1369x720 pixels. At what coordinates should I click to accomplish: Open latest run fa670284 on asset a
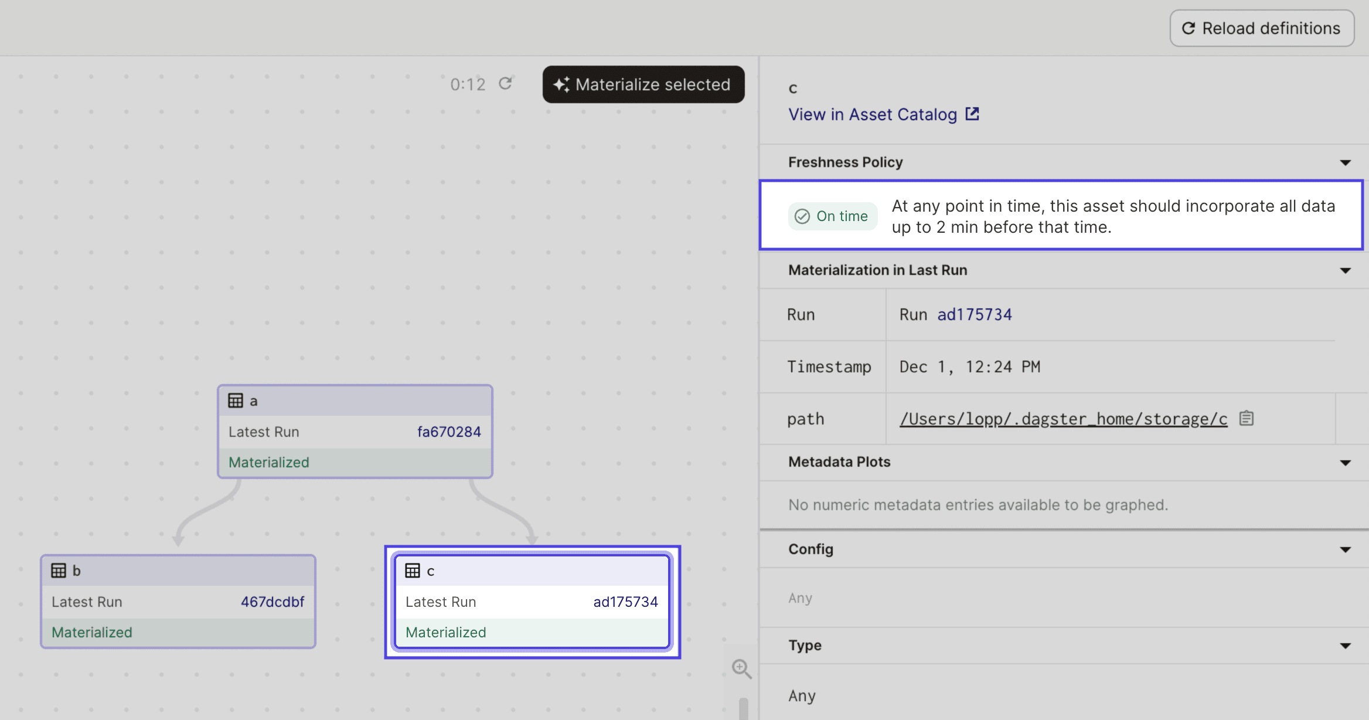tap(449, 432)
